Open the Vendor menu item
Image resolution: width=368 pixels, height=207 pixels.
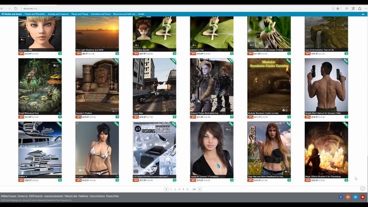pos(141,14)
